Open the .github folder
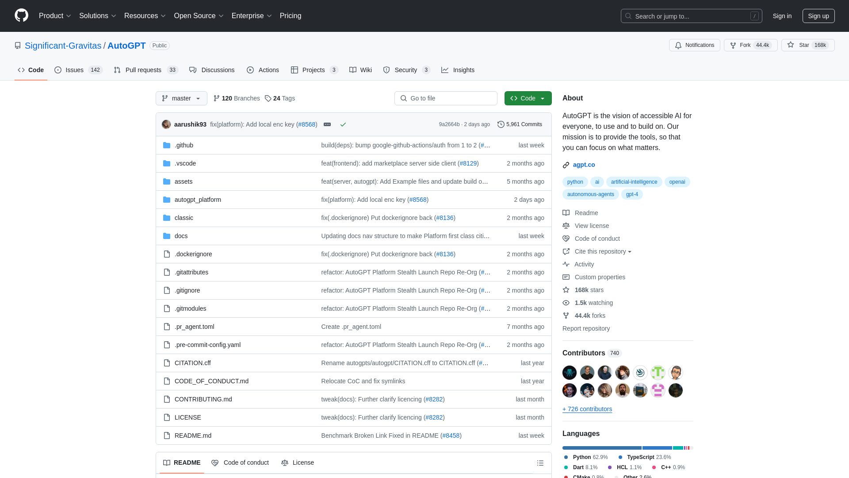849x478 pixels. 184,145
